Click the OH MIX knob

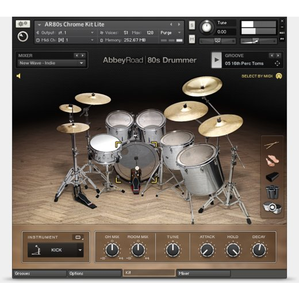point(112,250)
